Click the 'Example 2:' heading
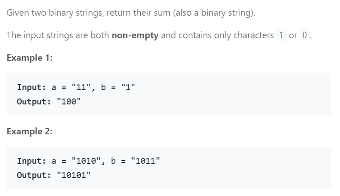The height and width of the screenshot is (196, 340). click(x=30, y=131)
